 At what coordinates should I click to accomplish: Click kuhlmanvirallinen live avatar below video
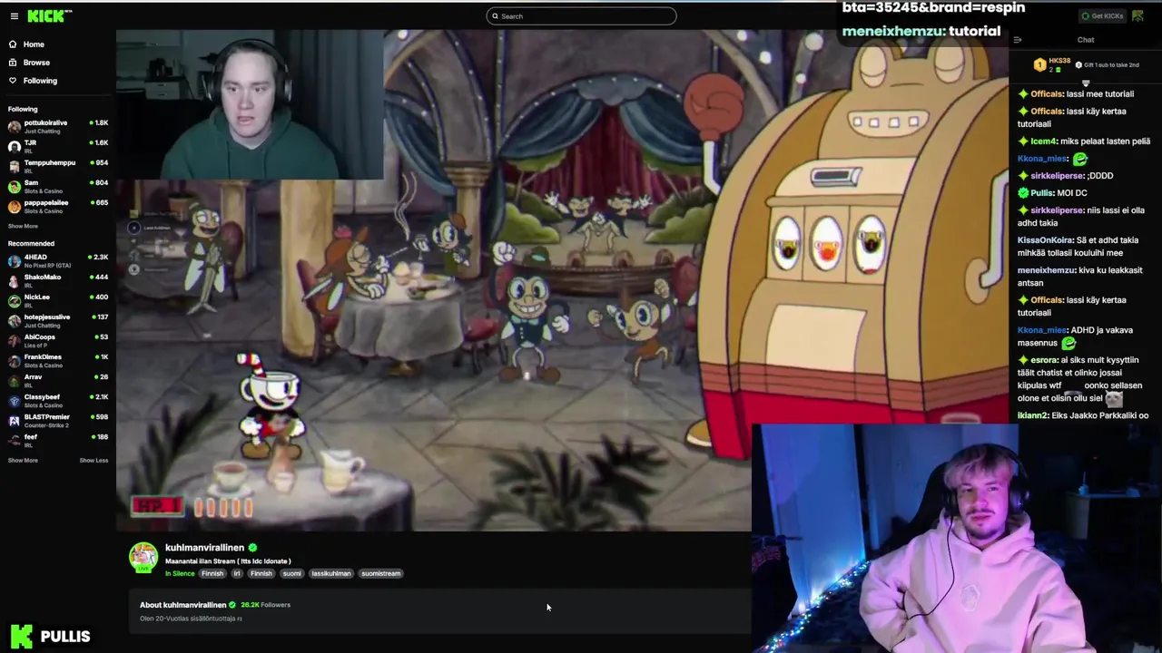coord(143,558)
